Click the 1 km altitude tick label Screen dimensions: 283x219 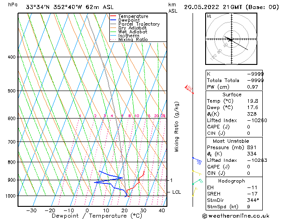pyautogui.click(x=171, y=180)
